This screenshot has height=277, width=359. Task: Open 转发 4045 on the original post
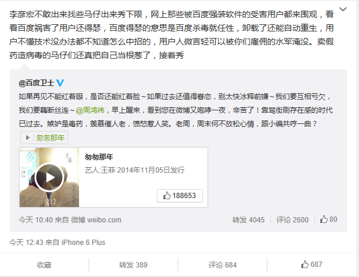click(x=248, y=220)
